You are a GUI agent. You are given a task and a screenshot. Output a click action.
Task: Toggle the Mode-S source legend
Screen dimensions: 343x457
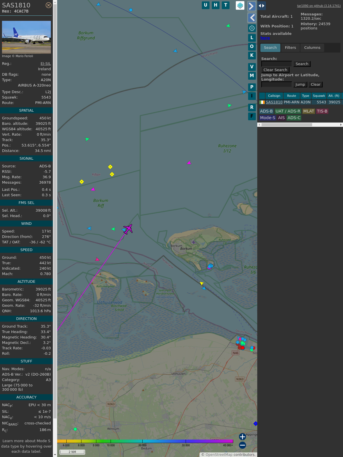(268, 118)
